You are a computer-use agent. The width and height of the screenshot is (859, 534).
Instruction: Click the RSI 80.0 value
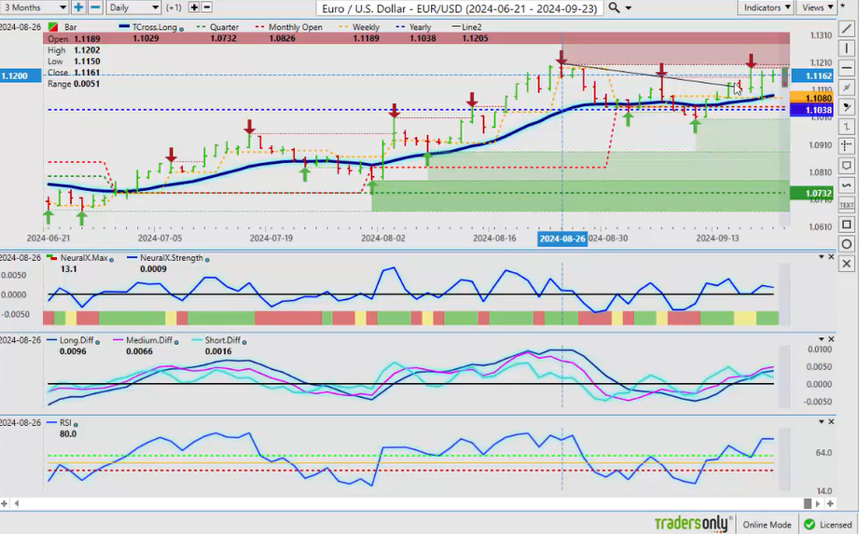pos(68,434)
